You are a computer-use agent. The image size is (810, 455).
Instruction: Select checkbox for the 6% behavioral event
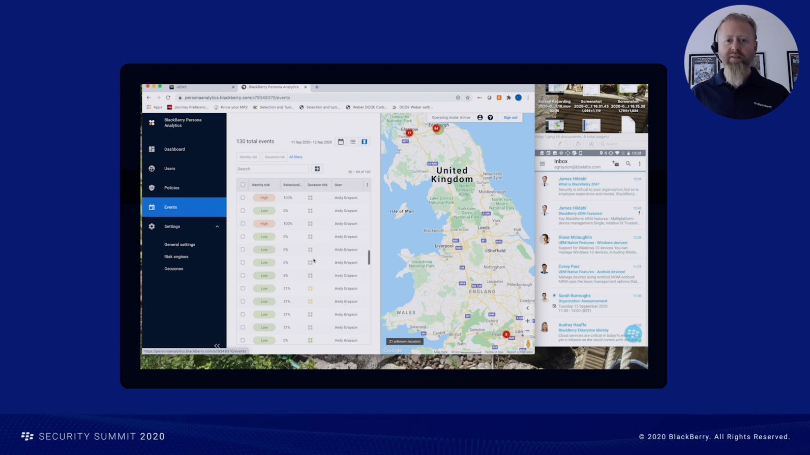(243, 275)
